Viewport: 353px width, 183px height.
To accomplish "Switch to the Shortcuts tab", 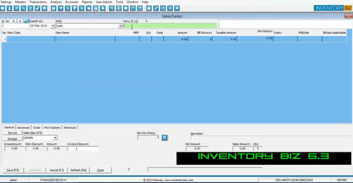I will click(70, 128).
